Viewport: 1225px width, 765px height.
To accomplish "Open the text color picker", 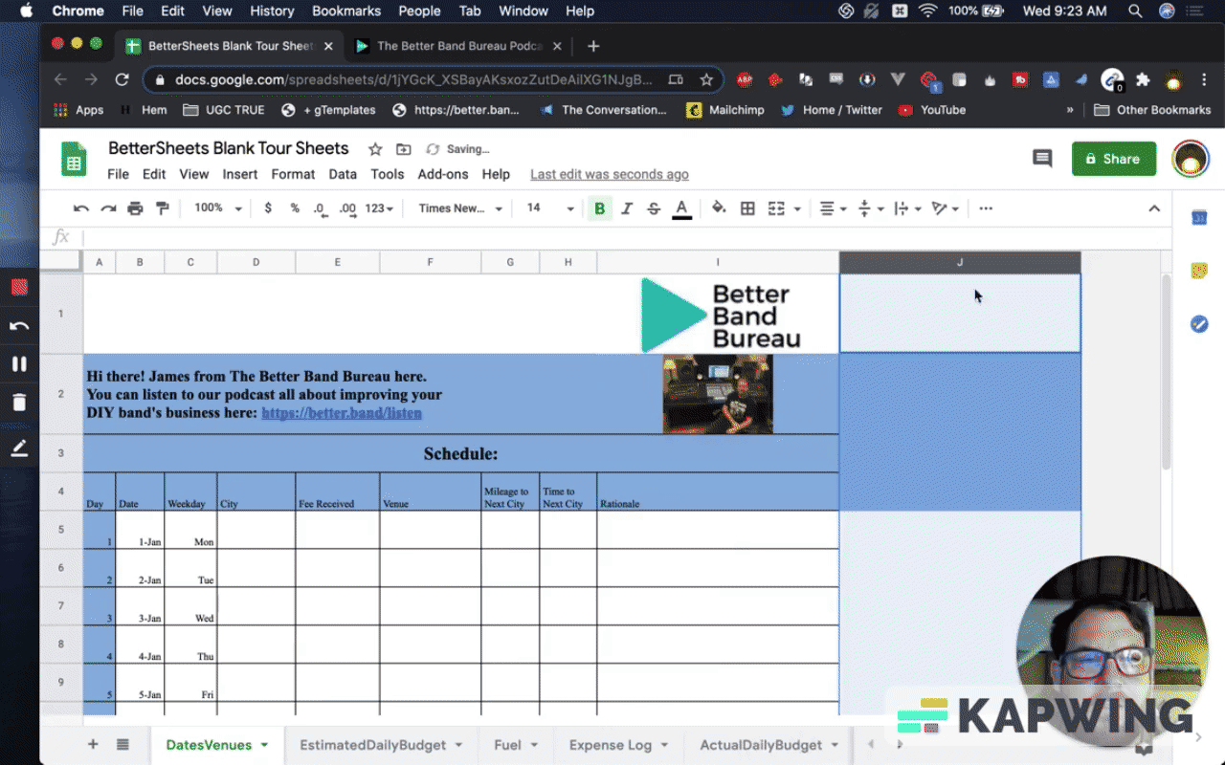I will (682, 208).
